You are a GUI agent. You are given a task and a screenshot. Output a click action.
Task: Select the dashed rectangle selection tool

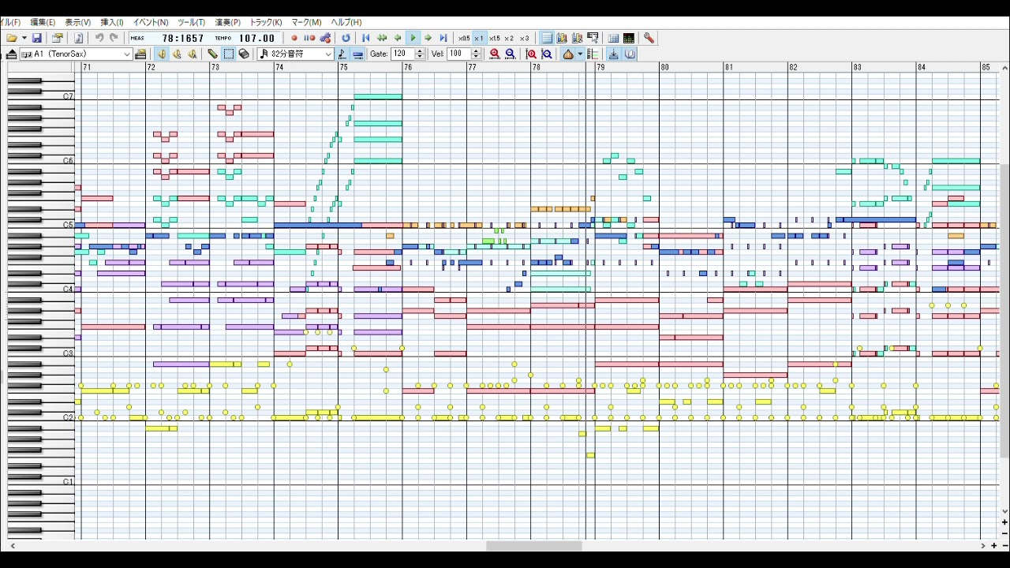(x=228, y=54)
